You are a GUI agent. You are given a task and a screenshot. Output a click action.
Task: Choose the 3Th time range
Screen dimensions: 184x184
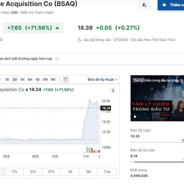[33, 172]
